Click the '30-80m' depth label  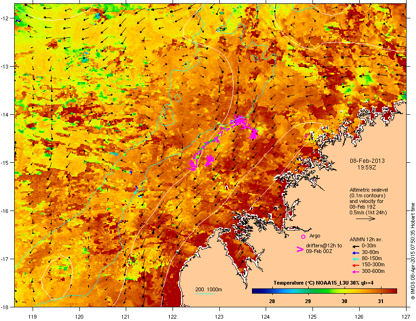coord(370,252)
